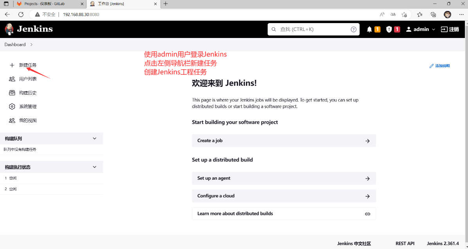This screenshot has height=249, width=468.
Task: Go back with browser back arrow
Action: coord(7,14)
